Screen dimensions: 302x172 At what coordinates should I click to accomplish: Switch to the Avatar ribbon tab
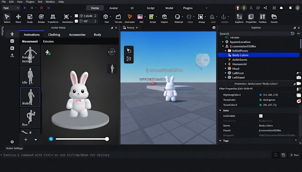point(113,8)
